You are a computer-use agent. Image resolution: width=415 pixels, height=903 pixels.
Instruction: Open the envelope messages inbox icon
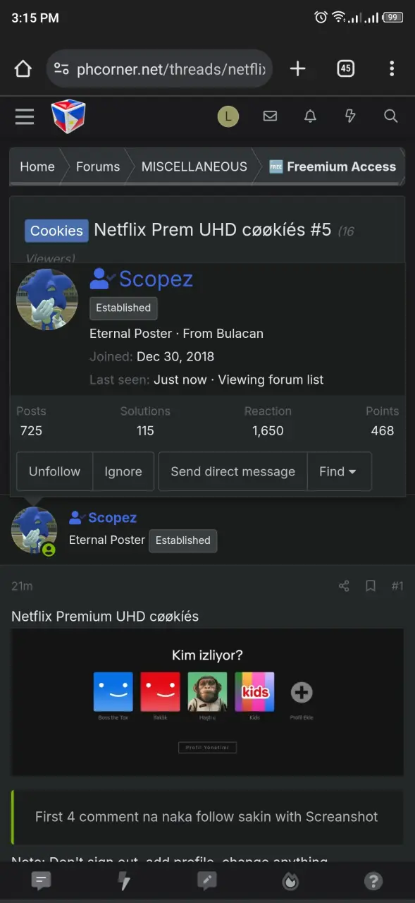coord(270,116)
